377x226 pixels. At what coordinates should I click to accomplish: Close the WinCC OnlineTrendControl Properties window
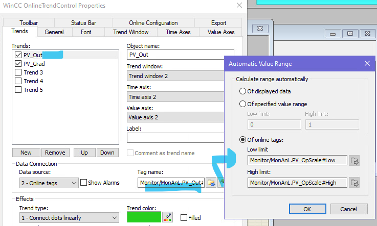[239, 5]
